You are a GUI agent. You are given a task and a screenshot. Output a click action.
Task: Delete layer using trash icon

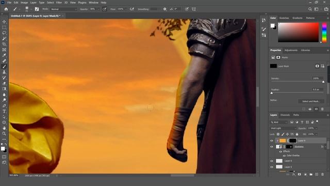[x=322, y=175]
